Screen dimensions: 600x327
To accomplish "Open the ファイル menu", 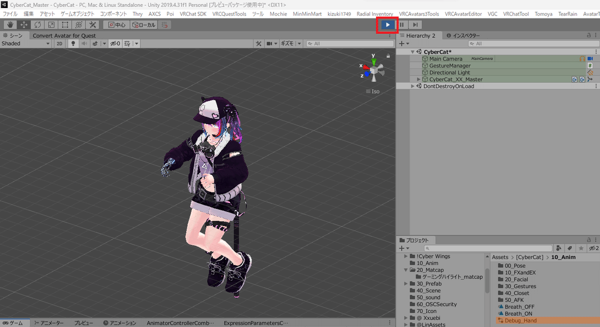I will [10, 14].
